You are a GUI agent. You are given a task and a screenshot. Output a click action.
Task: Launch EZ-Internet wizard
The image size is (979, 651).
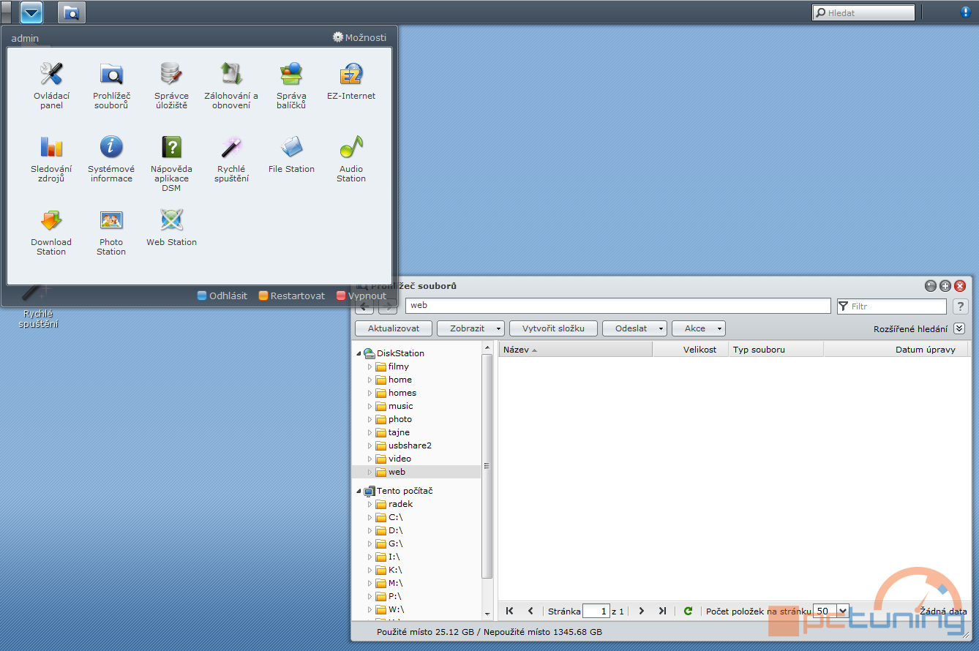click(x=351, y=80)
